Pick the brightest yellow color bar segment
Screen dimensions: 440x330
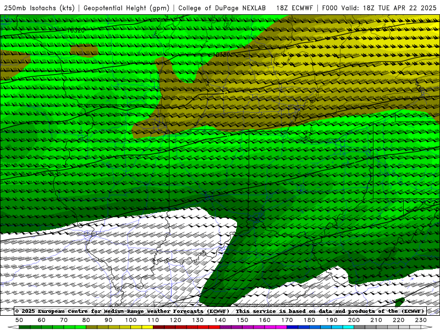[147, 327]
